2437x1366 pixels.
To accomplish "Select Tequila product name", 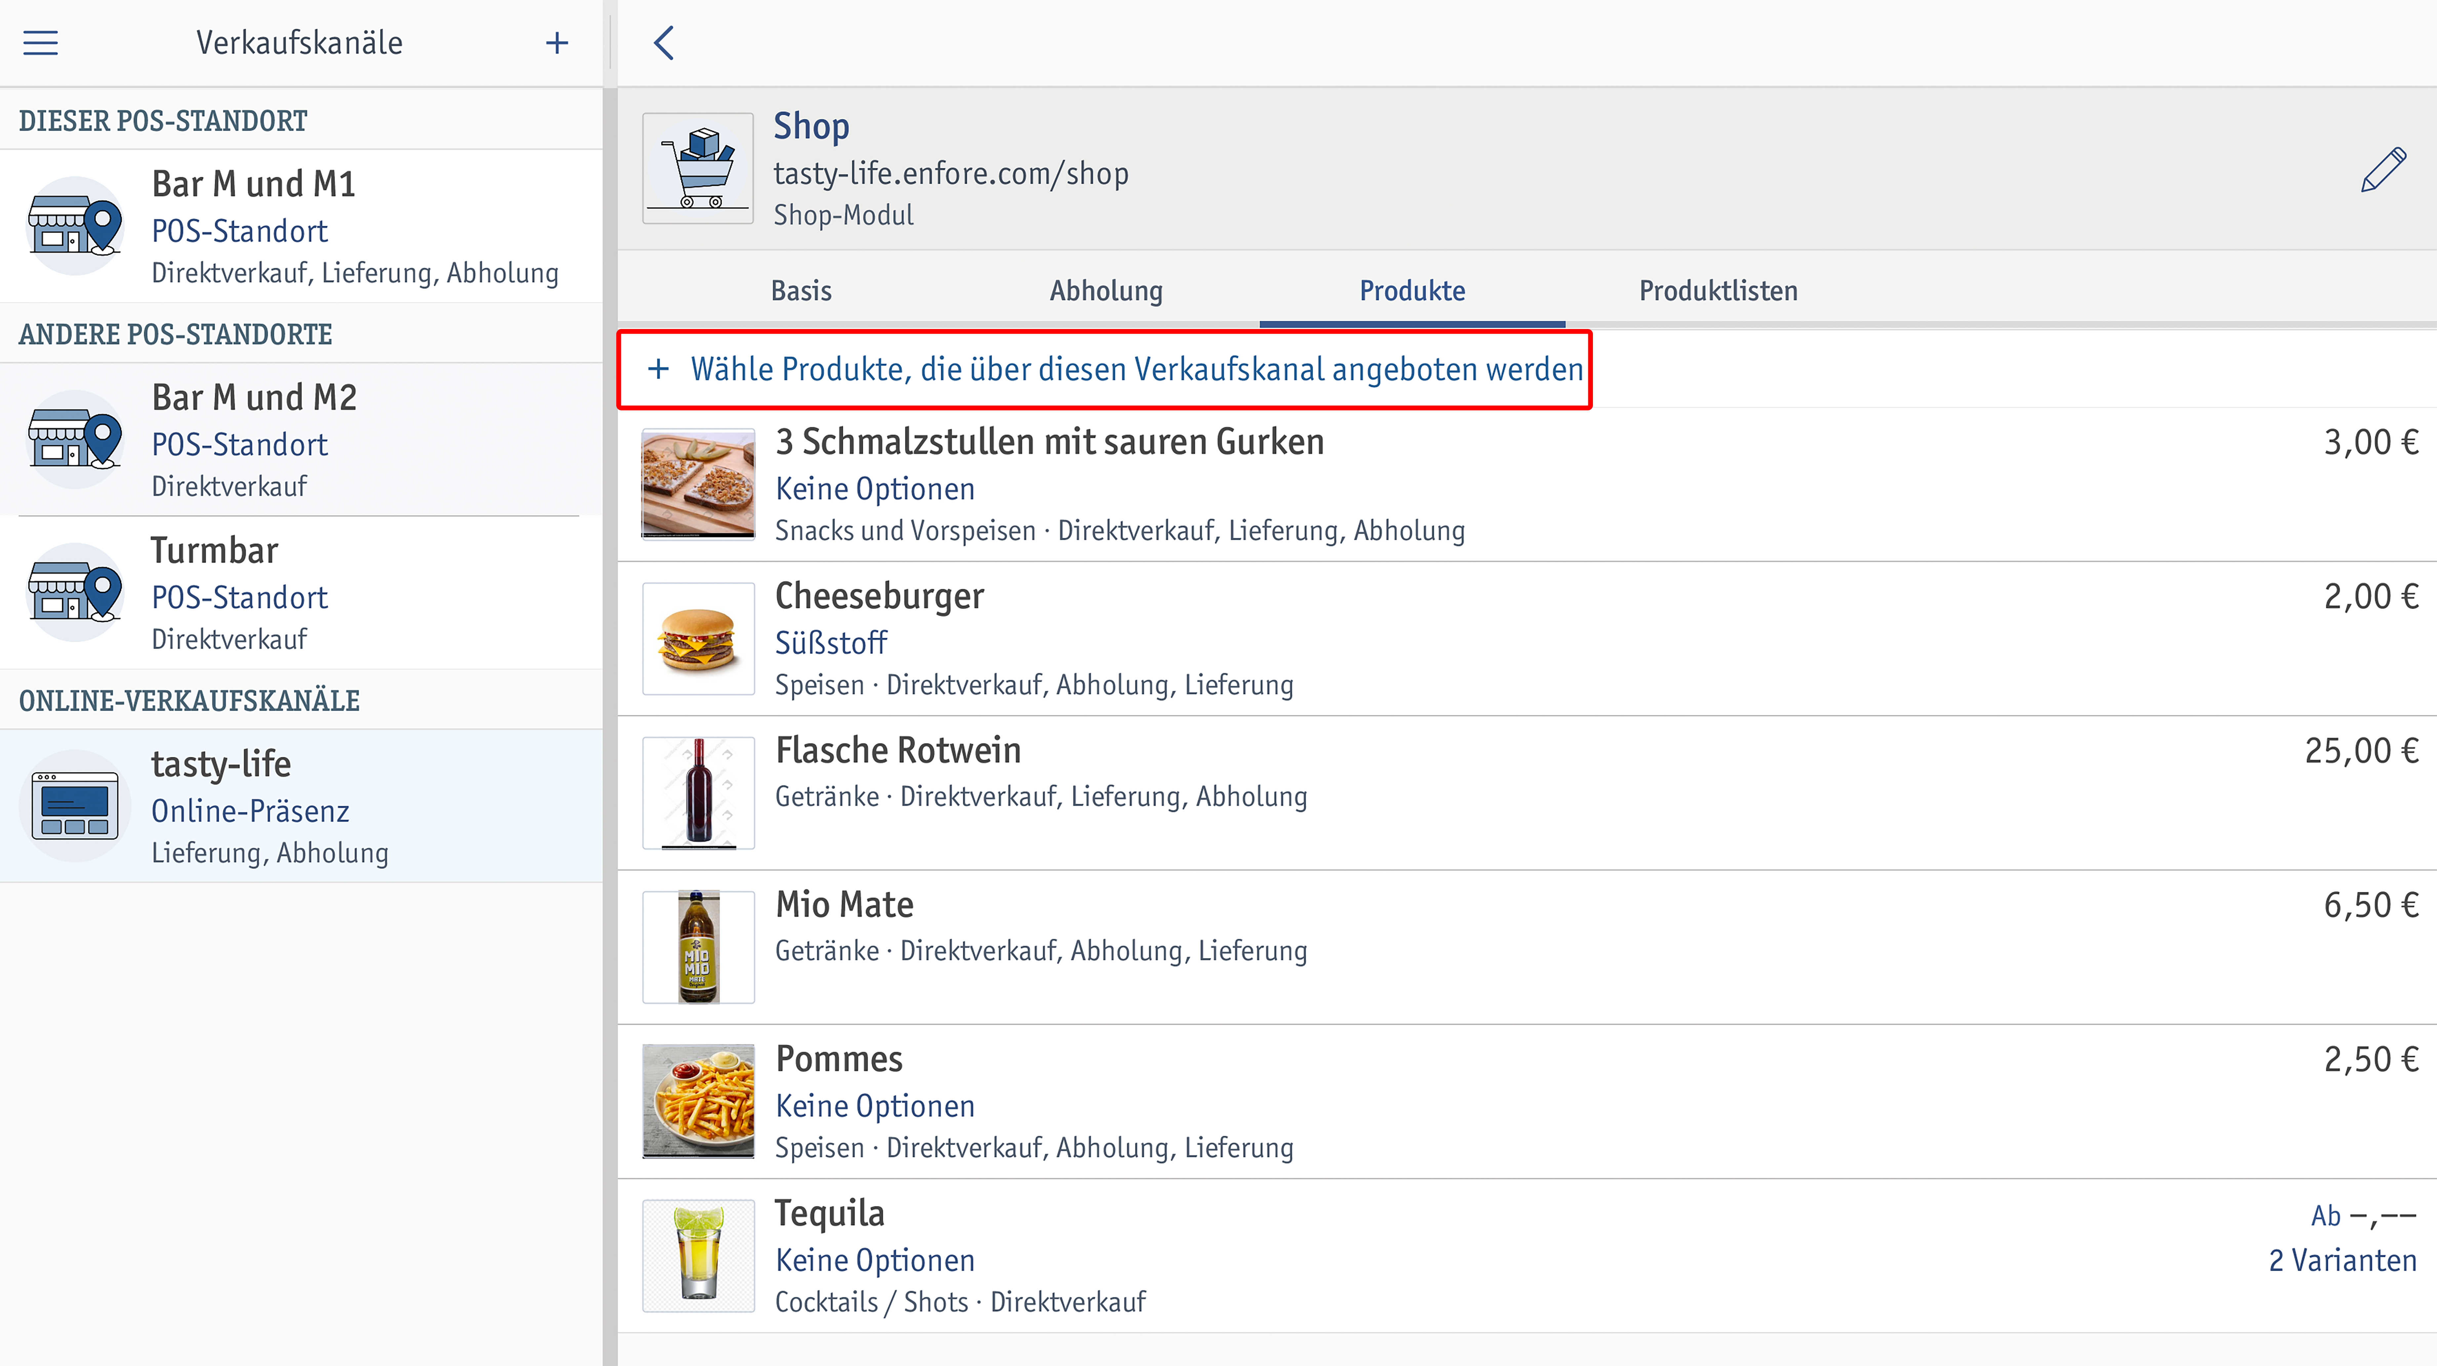I will (829, 1214).
